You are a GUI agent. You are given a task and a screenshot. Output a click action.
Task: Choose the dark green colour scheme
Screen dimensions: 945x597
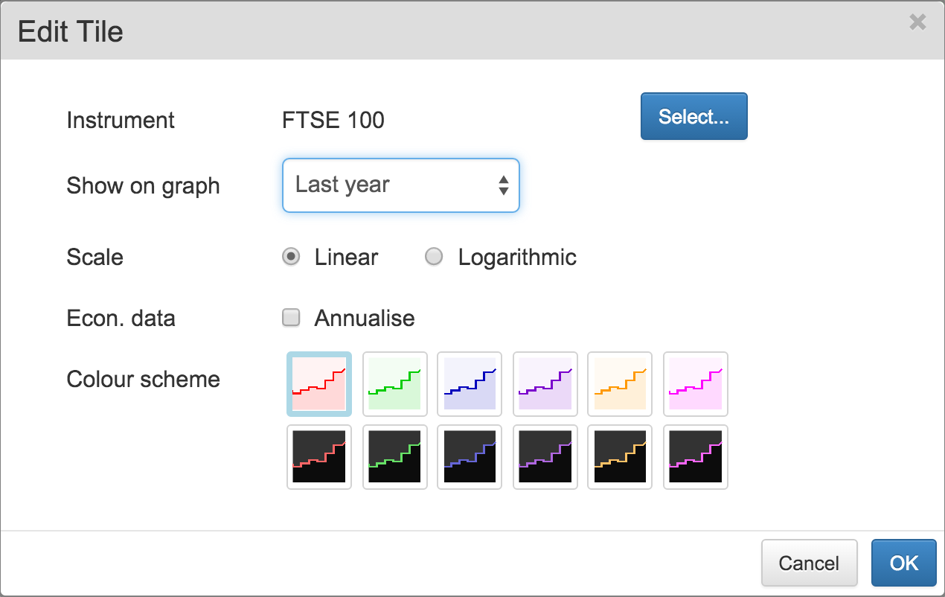pyautogui.click(x=395, y=456)
